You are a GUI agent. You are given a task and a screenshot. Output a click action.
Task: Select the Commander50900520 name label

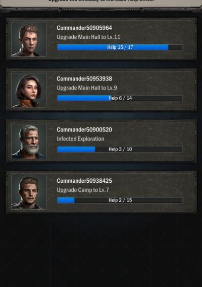point(84,130)
